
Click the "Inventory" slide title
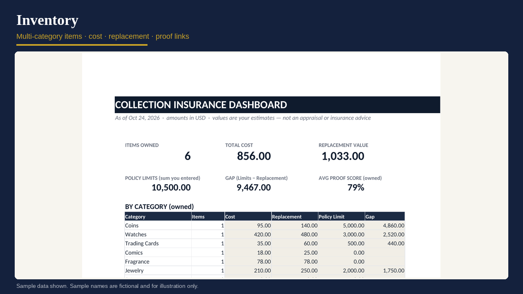point(47,20)
